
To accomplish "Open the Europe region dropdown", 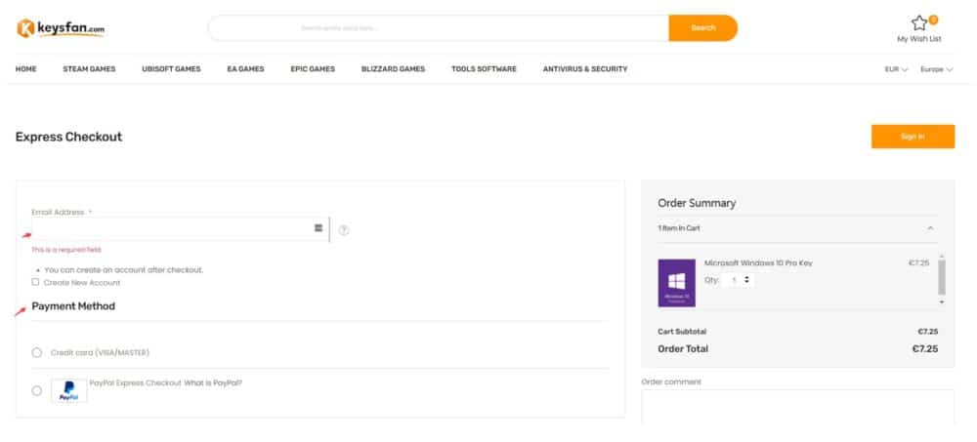I will [936, 69].
